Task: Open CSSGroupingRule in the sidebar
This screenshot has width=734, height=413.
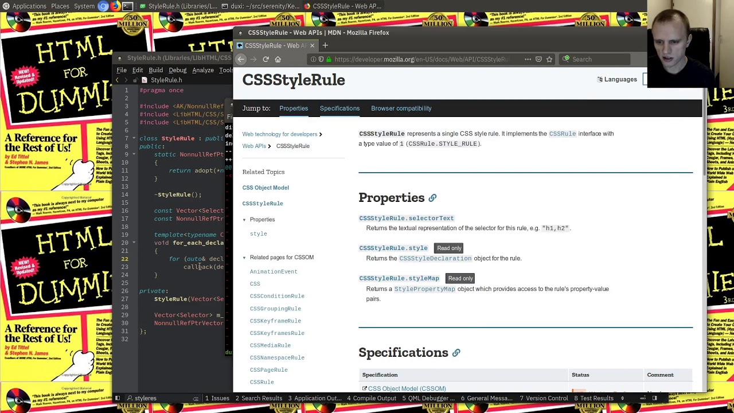Action: 275,309
